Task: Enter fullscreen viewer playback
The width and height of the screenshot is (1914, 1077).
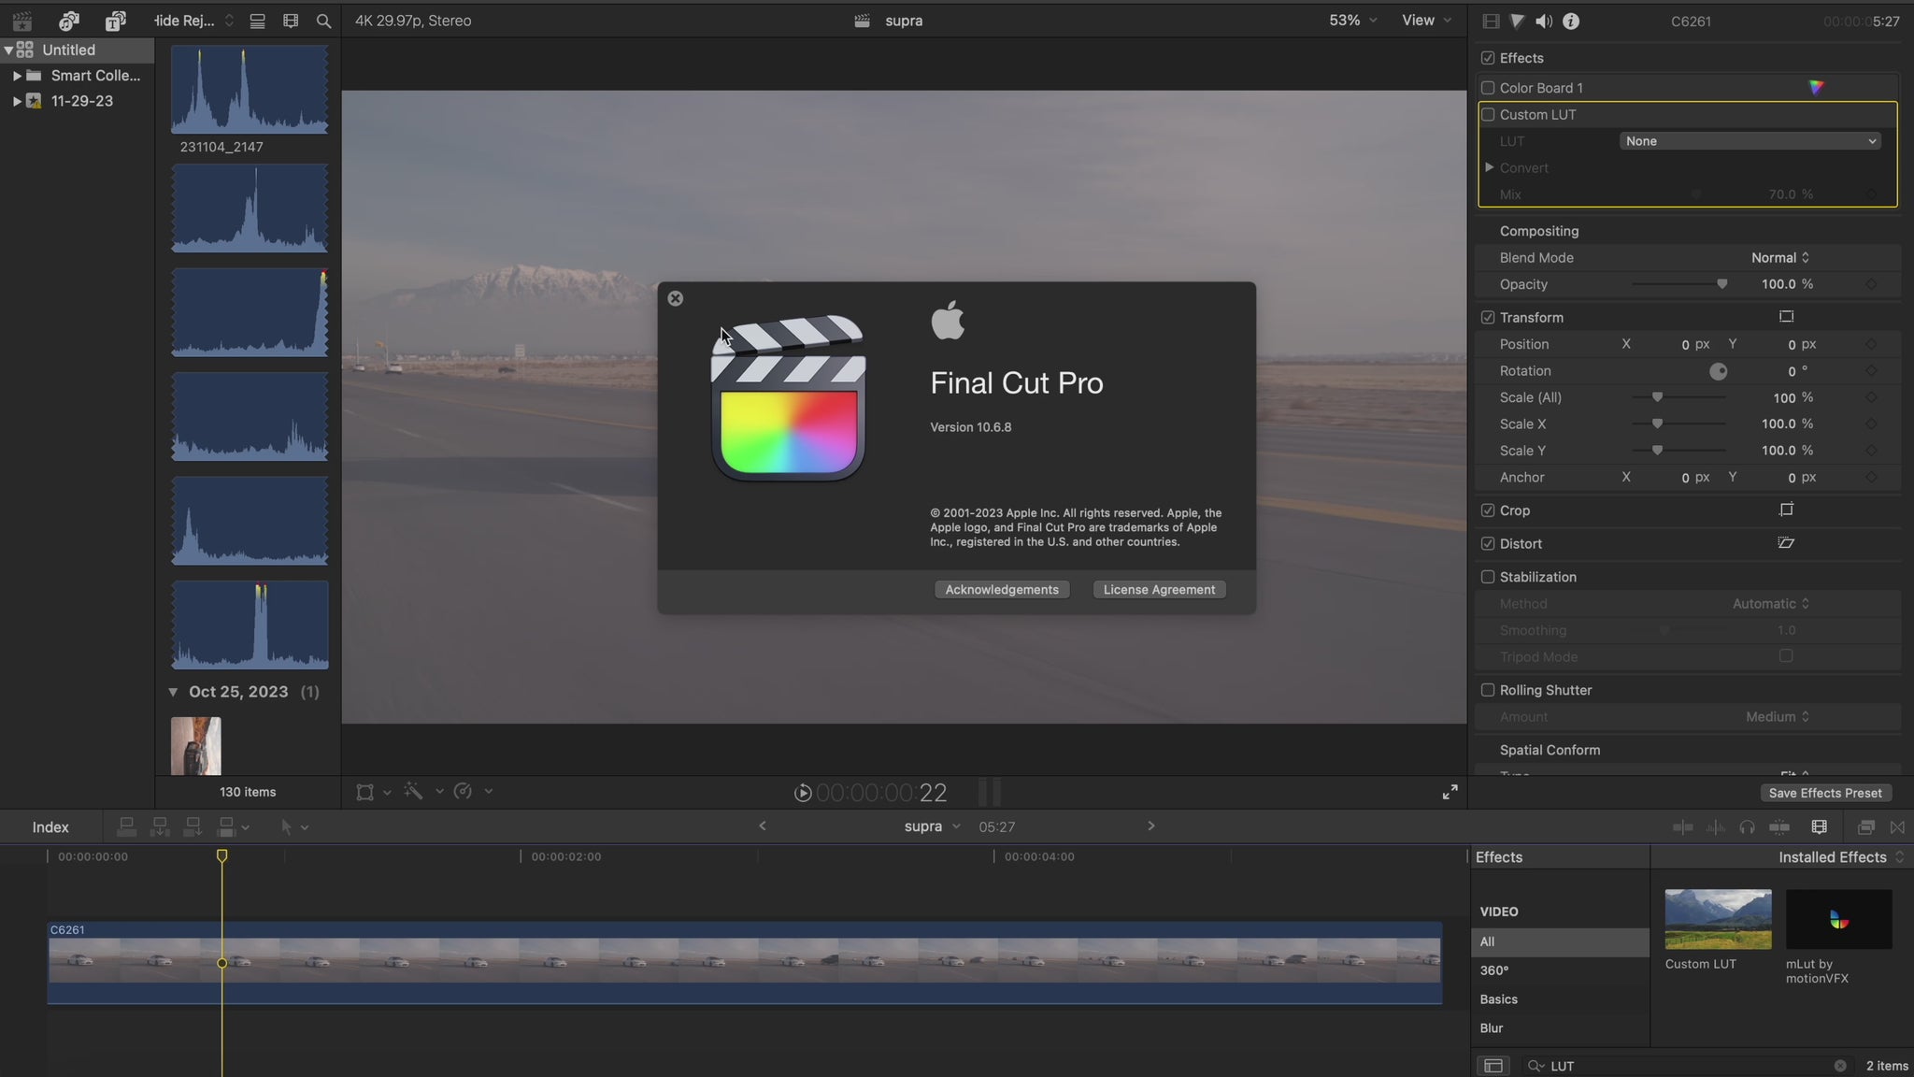Action: [x=1450, y=792]
